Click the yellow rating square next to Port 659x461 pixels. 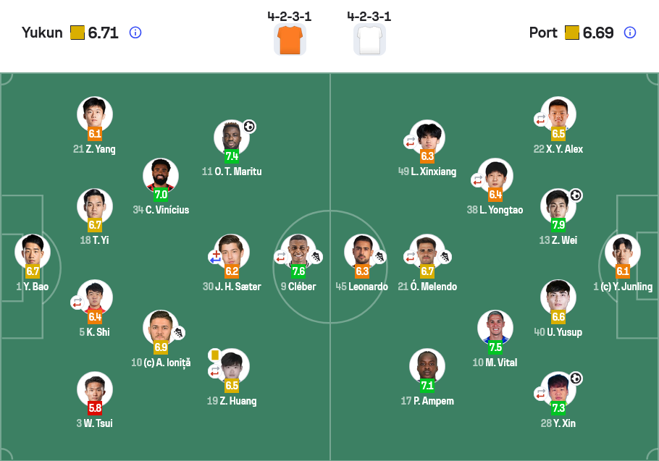click(x=571, y=33)
